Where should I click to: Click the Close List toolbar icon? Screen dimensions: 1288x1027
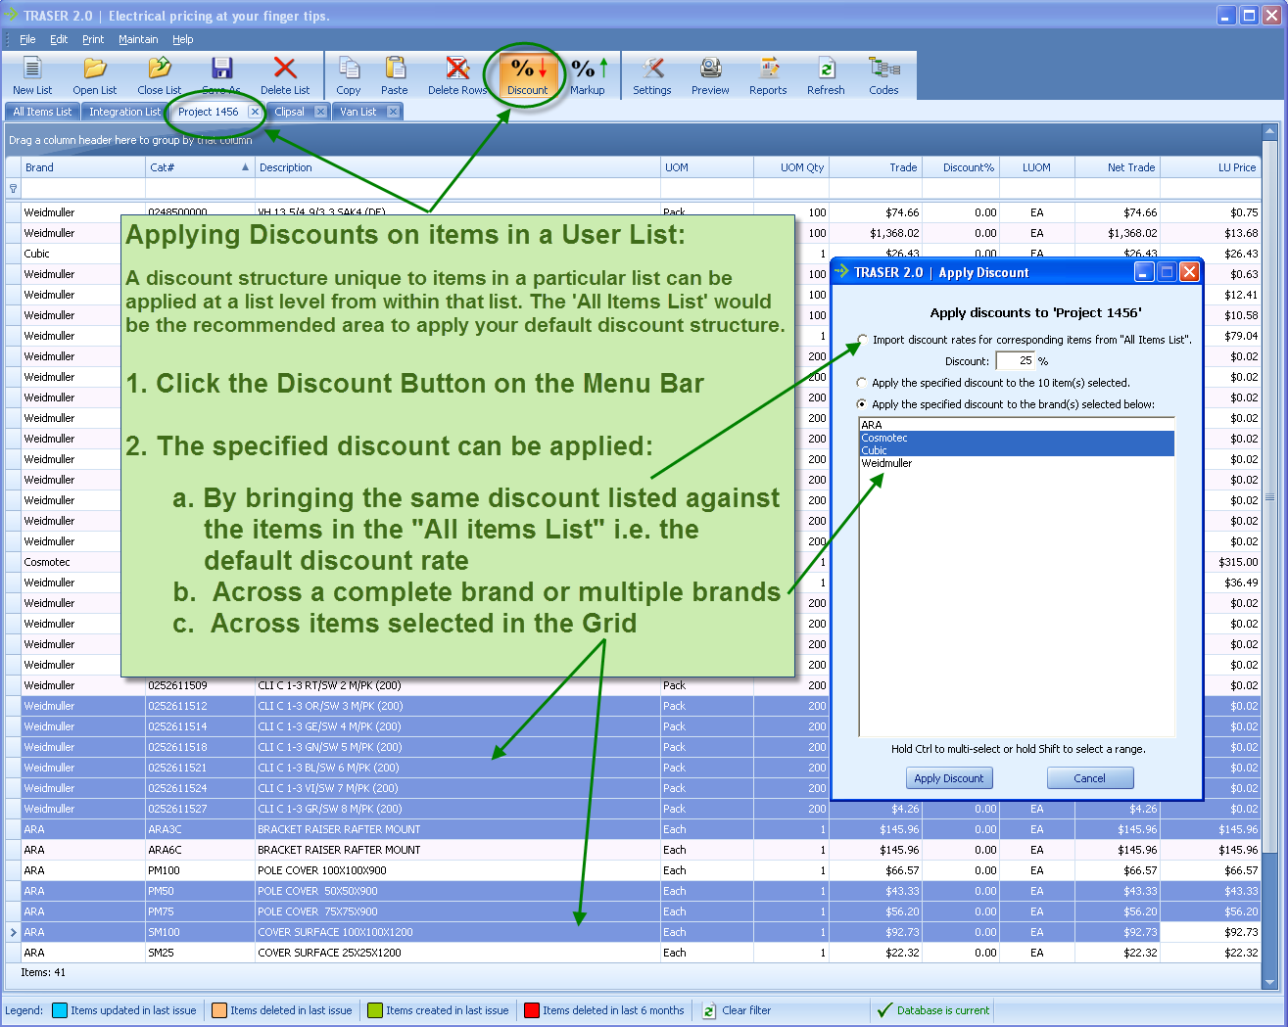point(159,69)
